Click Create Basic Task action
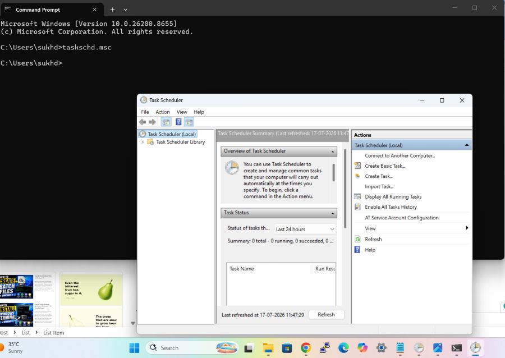This screenshot has width=505, height=358. (385, 166)
